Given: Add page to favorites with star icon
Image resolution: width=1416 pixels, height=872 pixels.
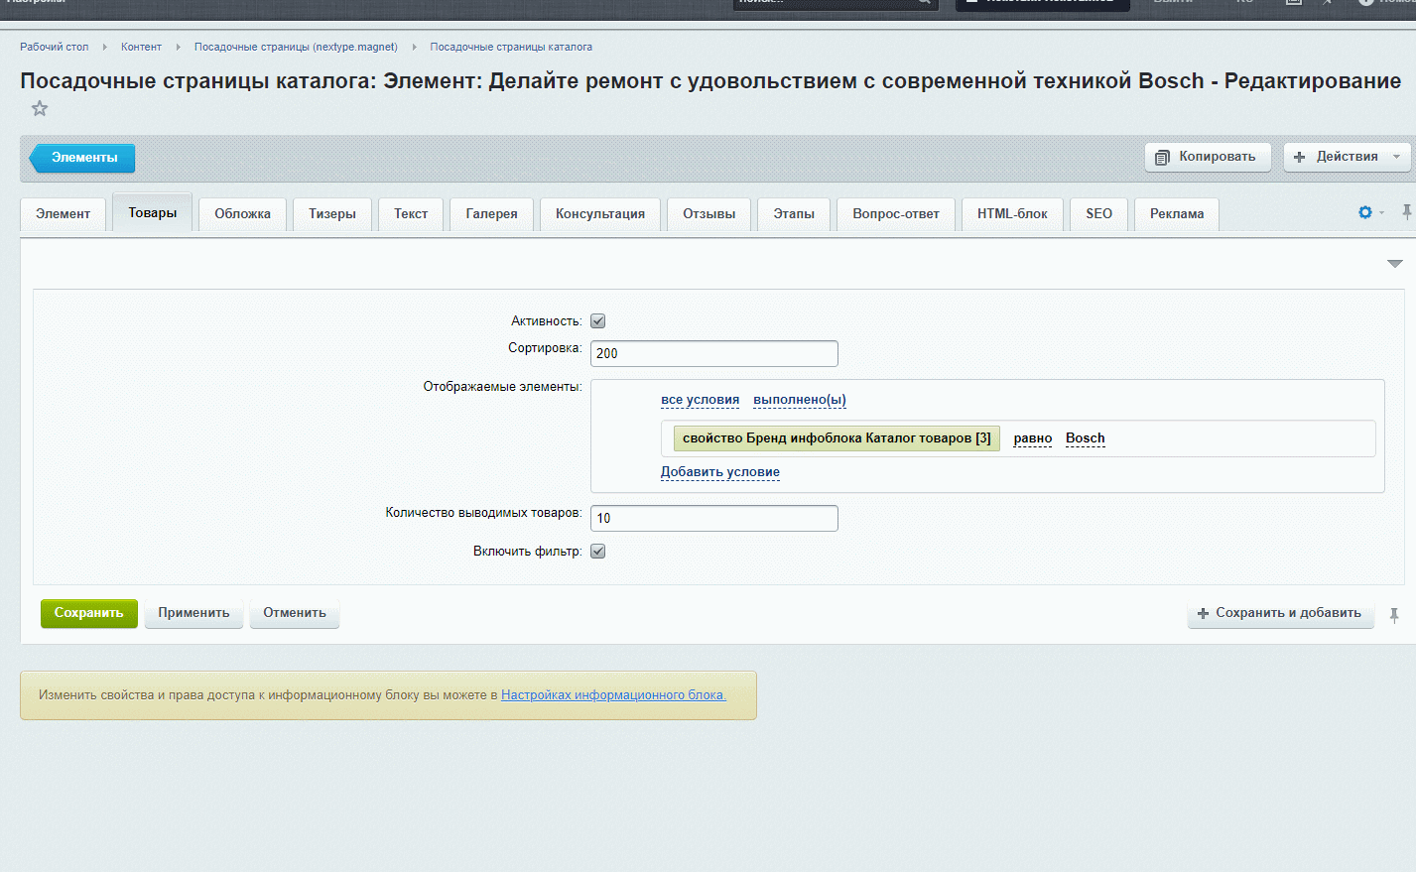Looking at the screenshot, I should 40,108.
